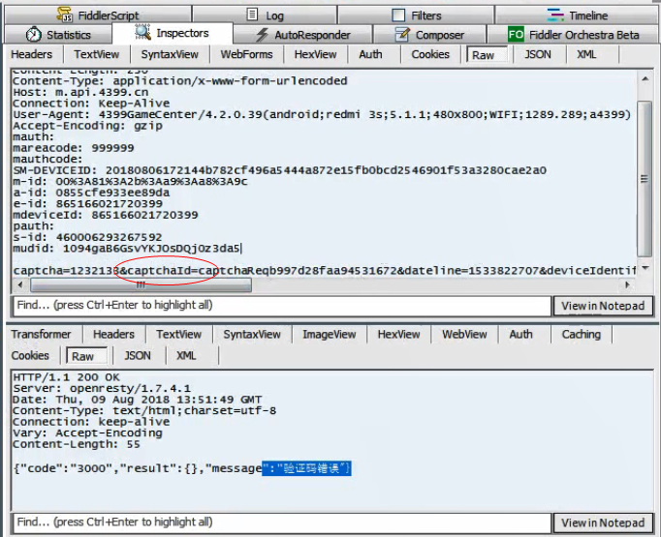Open the AutoResponder tab
661x537 pixels.
click(302, 35)
